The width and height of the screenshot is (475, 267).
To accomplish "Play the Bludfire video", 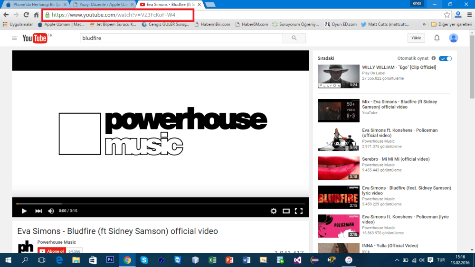I will (x=24, y=211).
